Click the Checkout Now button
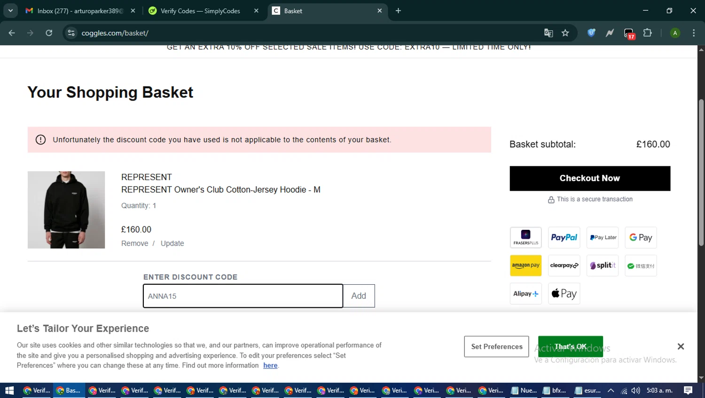Viewport: 705px width, 398px height. (590, 178)
